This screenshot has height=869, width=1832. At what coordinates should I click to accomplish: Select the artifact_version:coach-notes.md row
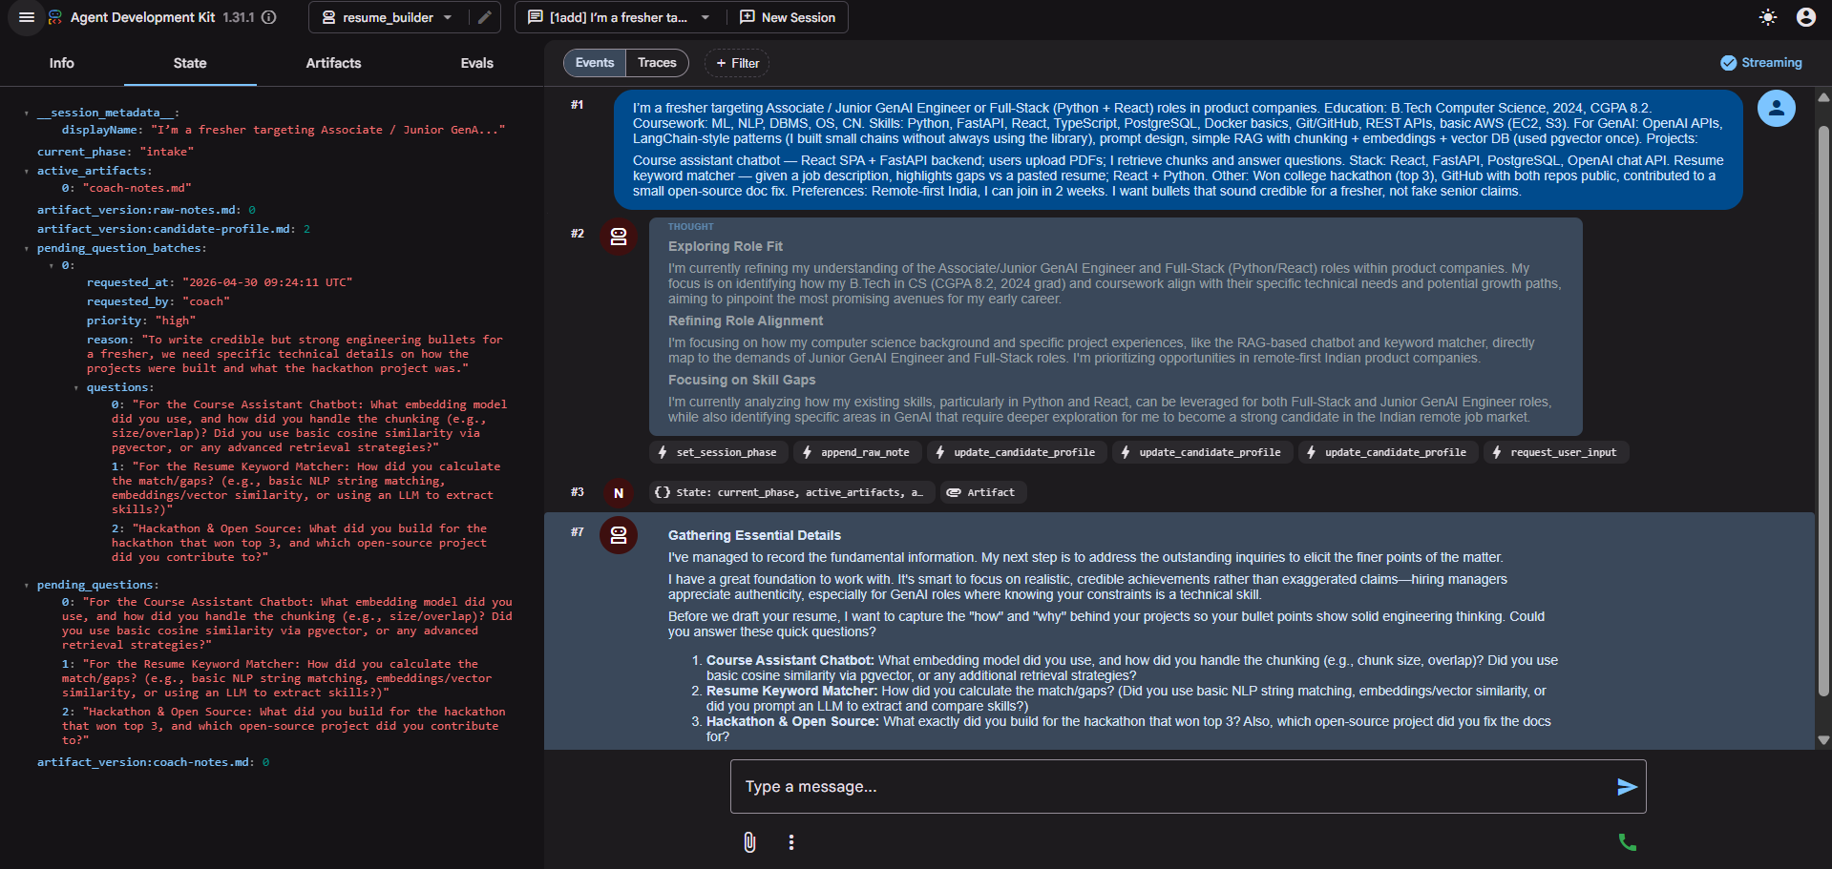[x=153, y=762]
